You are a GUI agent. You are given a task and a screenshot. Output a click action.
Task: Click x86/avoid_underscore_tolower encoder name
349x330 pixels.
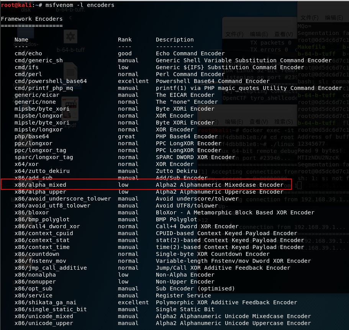tap(62, 199)
